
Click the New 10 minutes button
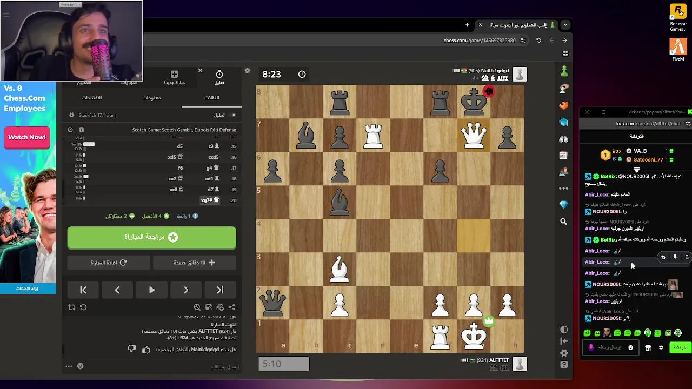195,263
